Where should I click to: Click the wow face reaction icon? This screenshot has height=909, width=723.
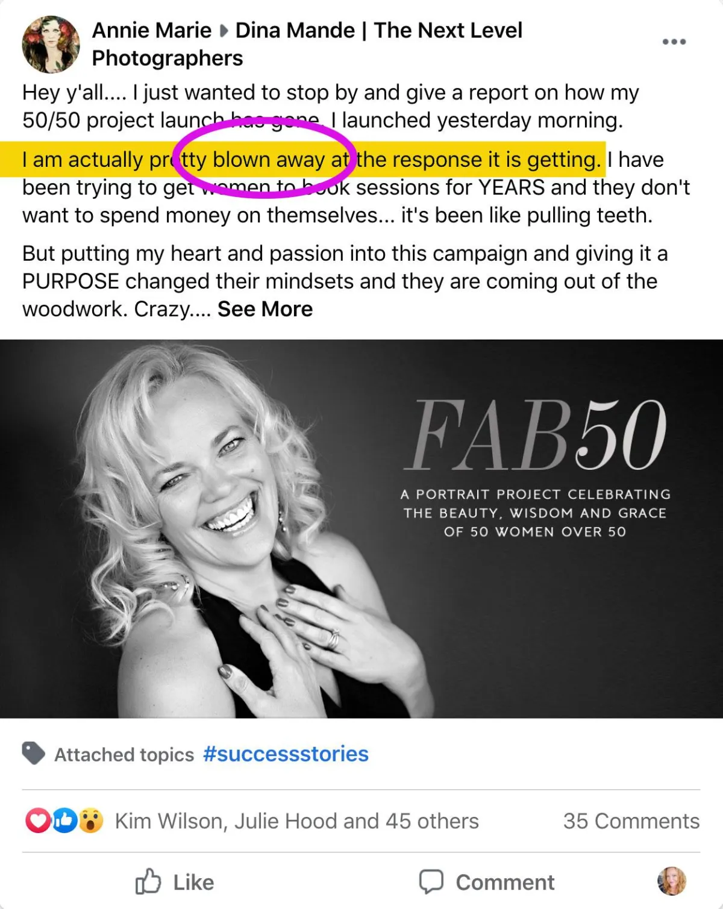pyautogui.click(x=91, y=820)
